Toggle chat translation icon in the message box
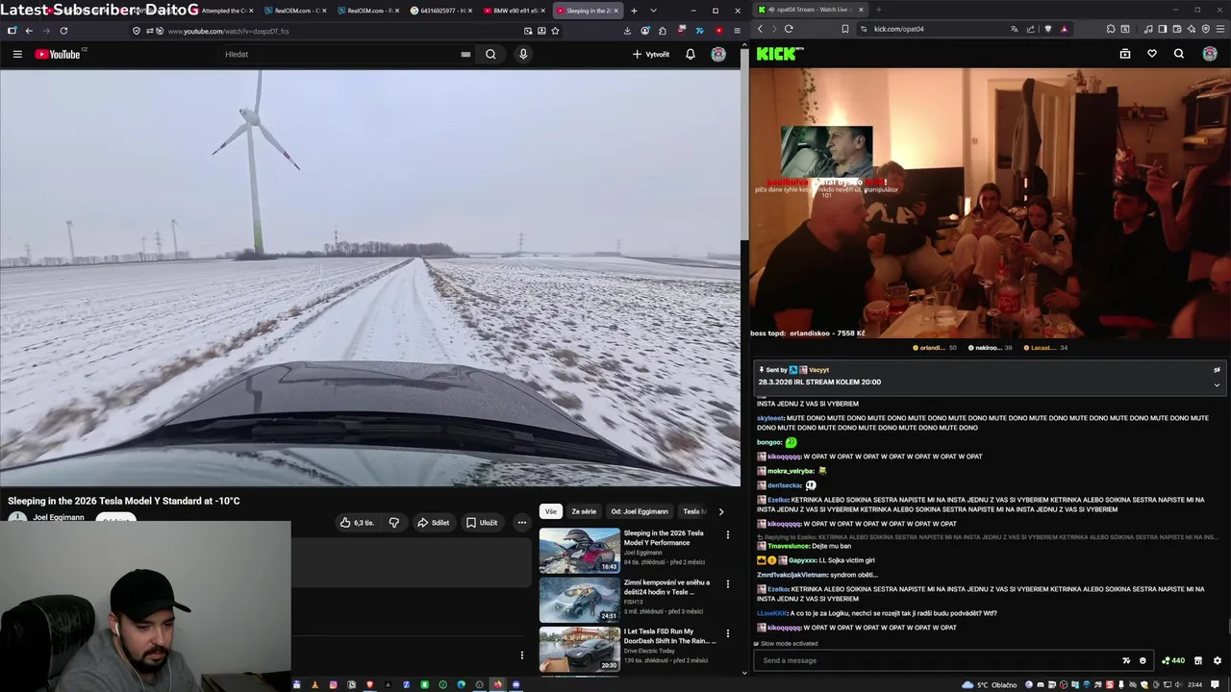 pyautogui.click(x=1126, y=660)
